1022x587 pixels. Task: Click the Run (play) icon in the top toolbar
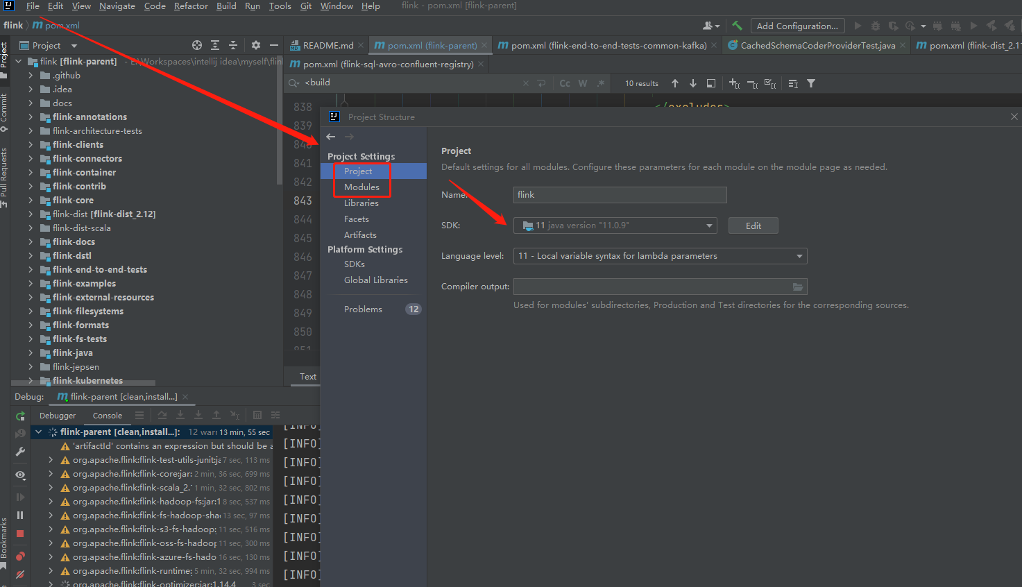(x=858, y=26)
